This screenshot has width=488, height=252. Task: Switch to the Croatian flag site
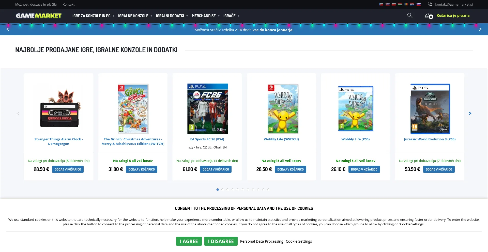click(x=412, y=4)
